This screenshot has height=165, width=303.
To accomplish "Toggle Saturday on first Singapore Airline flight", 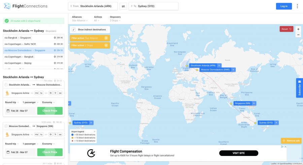I will click(60, 93).
